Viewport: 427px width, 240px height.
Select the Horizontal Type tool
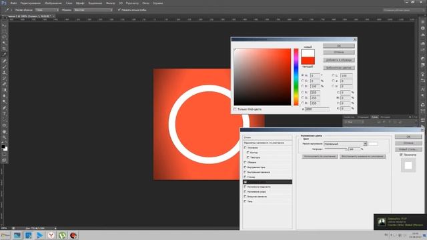click(4, 114)
